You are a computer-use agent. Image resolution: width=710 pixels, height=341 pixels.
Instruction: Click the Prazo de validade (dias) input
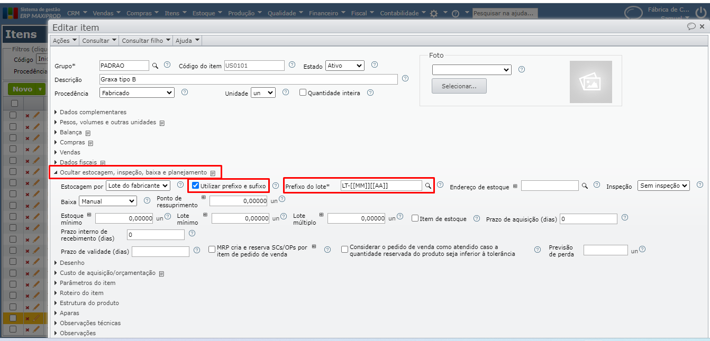coord(160,252)
